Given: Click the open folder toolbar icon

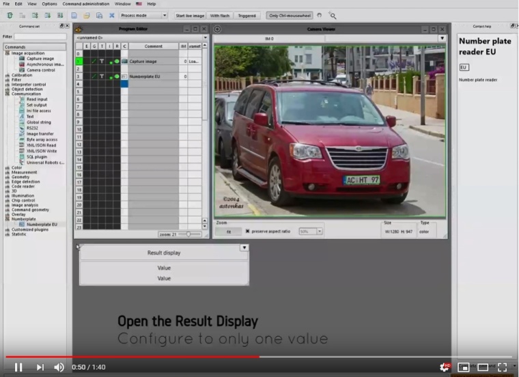Looking at the screenshot, I should click(86, 15).
